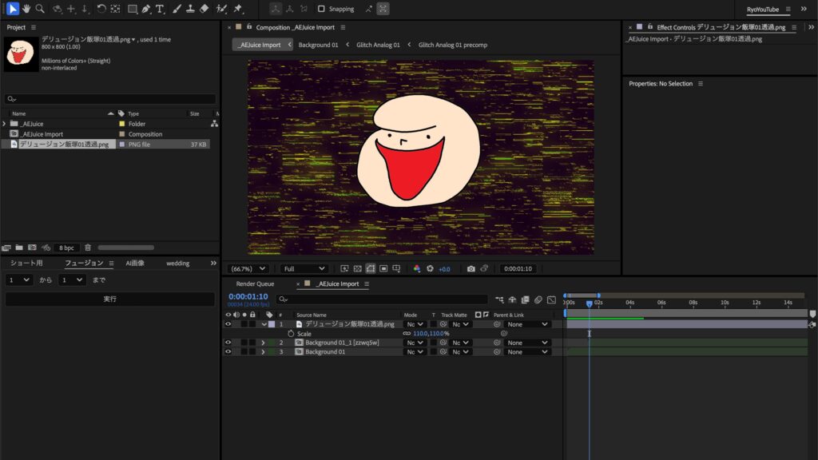The width and height of the screenshot is (818, 460).
Task: Collapse layer 1 PNG properties arrow
Action: 264,324
